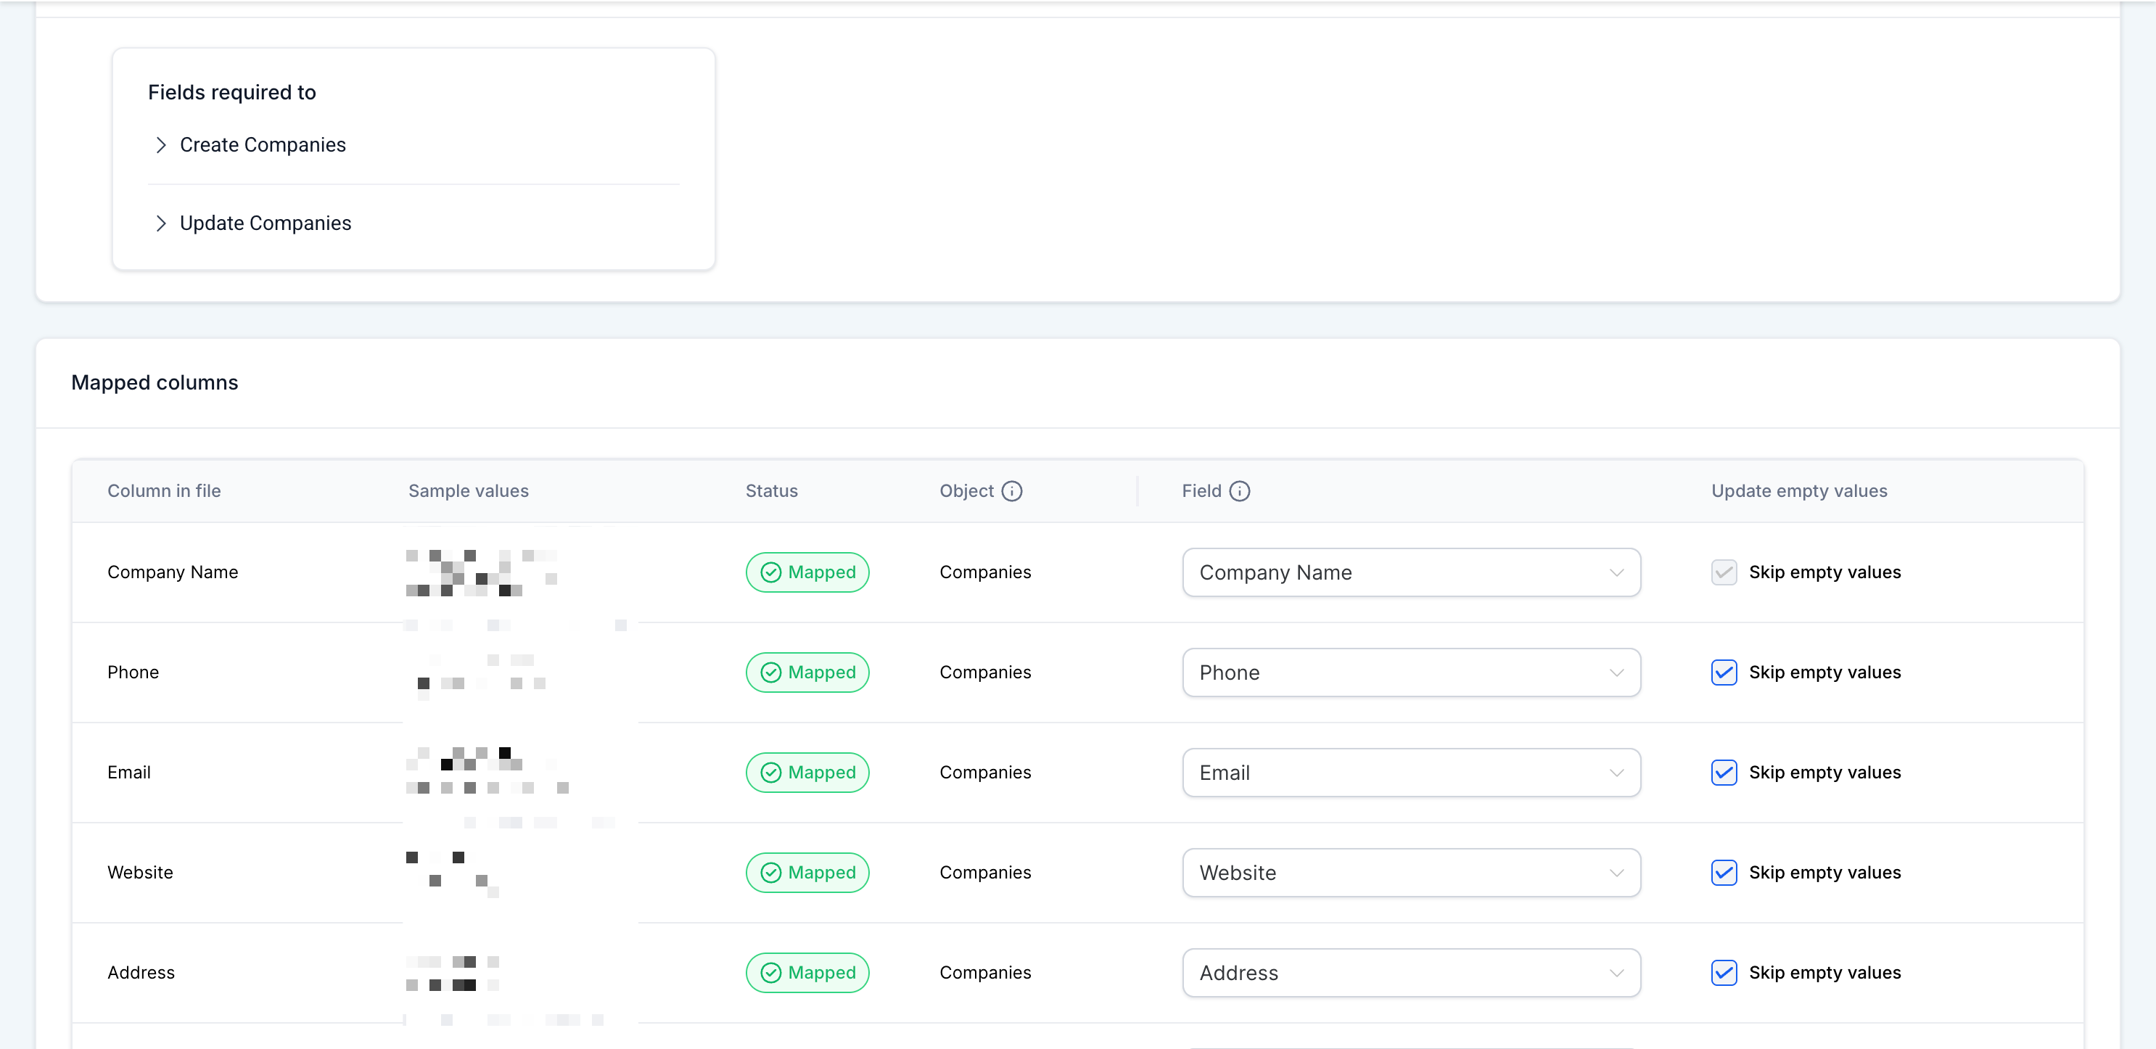
Task: Click the Mapped status badge for Email
Action: tap(807, 773)
